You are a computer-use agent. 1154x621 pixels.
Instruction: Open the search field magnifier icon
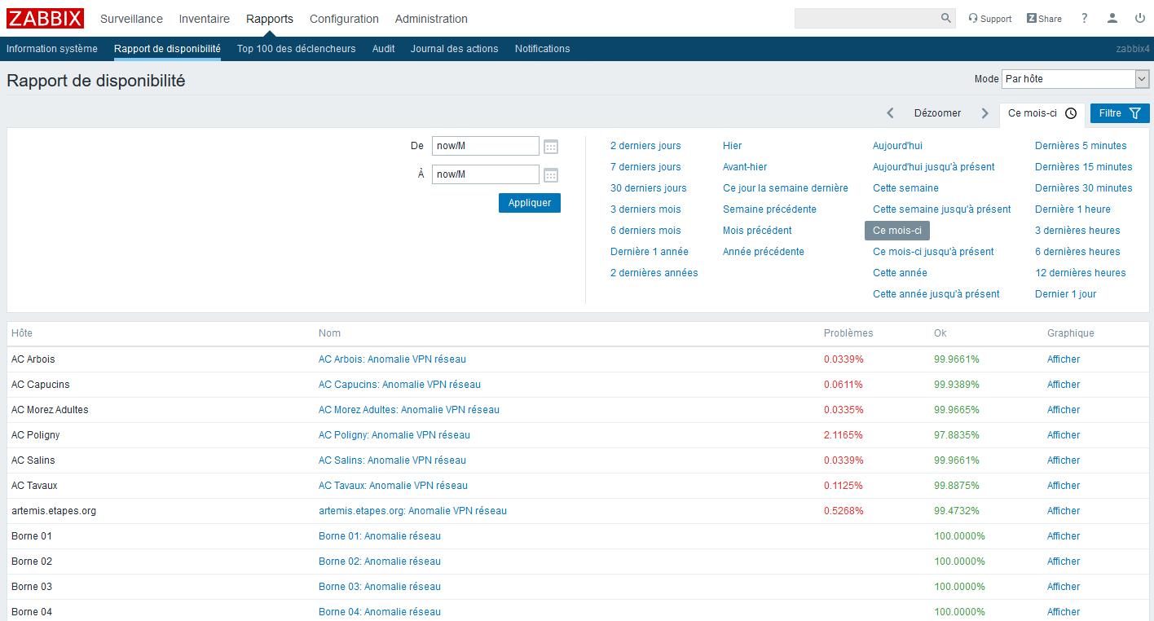pyautogui.click(x=945, y=18)
